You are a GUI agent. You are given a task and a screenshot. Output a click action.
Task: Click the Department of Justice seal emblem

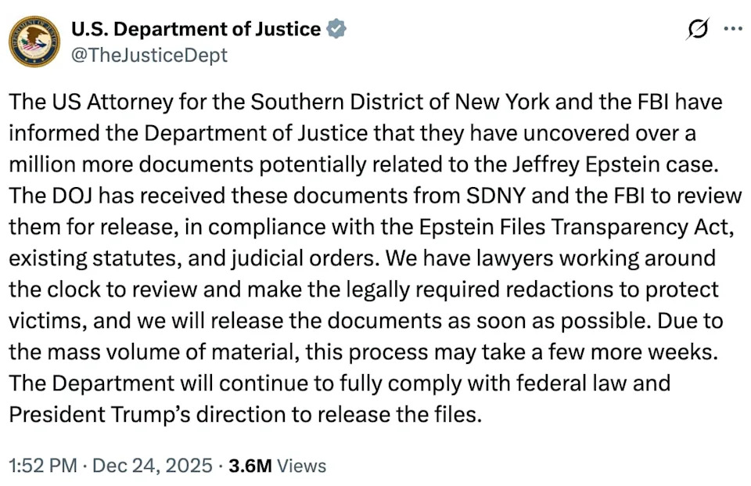(x=33, y=41)
